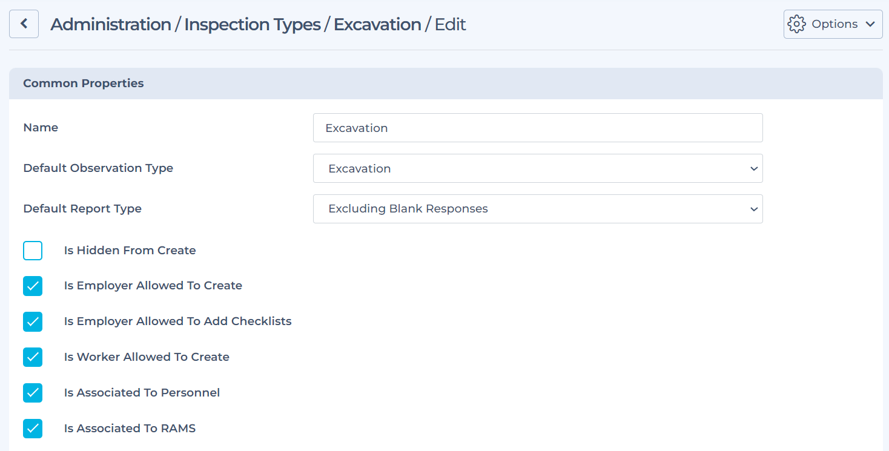Click the Report Type dropdown arrow
Viewport: 889px width, 451px height.
click(x=754, y=209)
